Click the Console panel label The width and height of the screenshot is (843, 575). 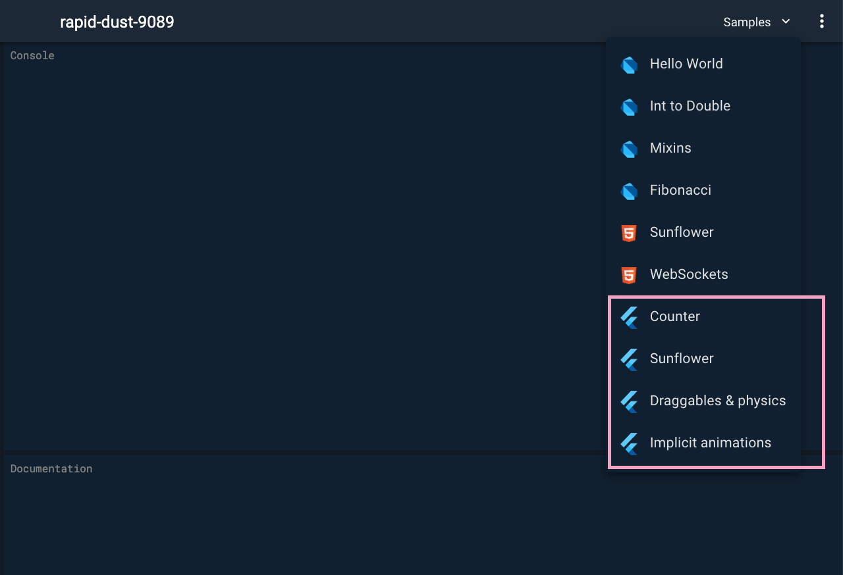pyautogui.click(x=32, y=55)
